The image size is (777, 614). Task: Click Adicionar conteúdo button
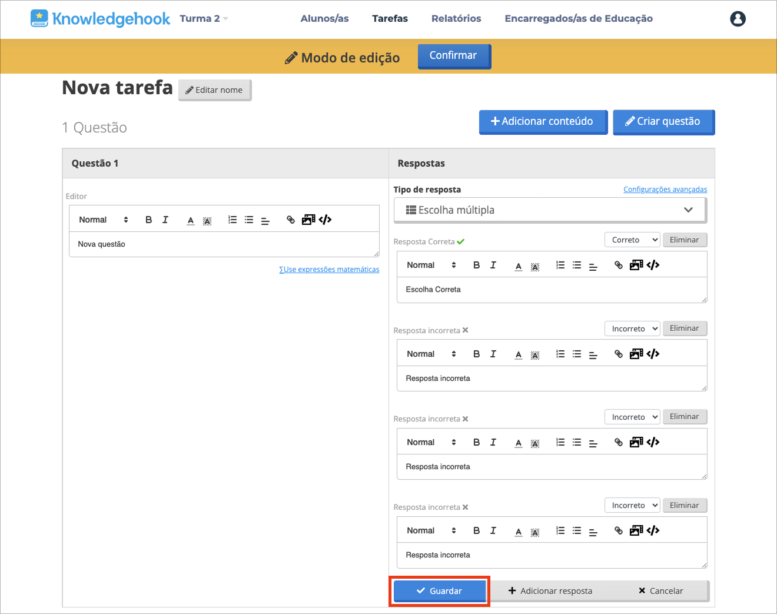tap(543, 122)
